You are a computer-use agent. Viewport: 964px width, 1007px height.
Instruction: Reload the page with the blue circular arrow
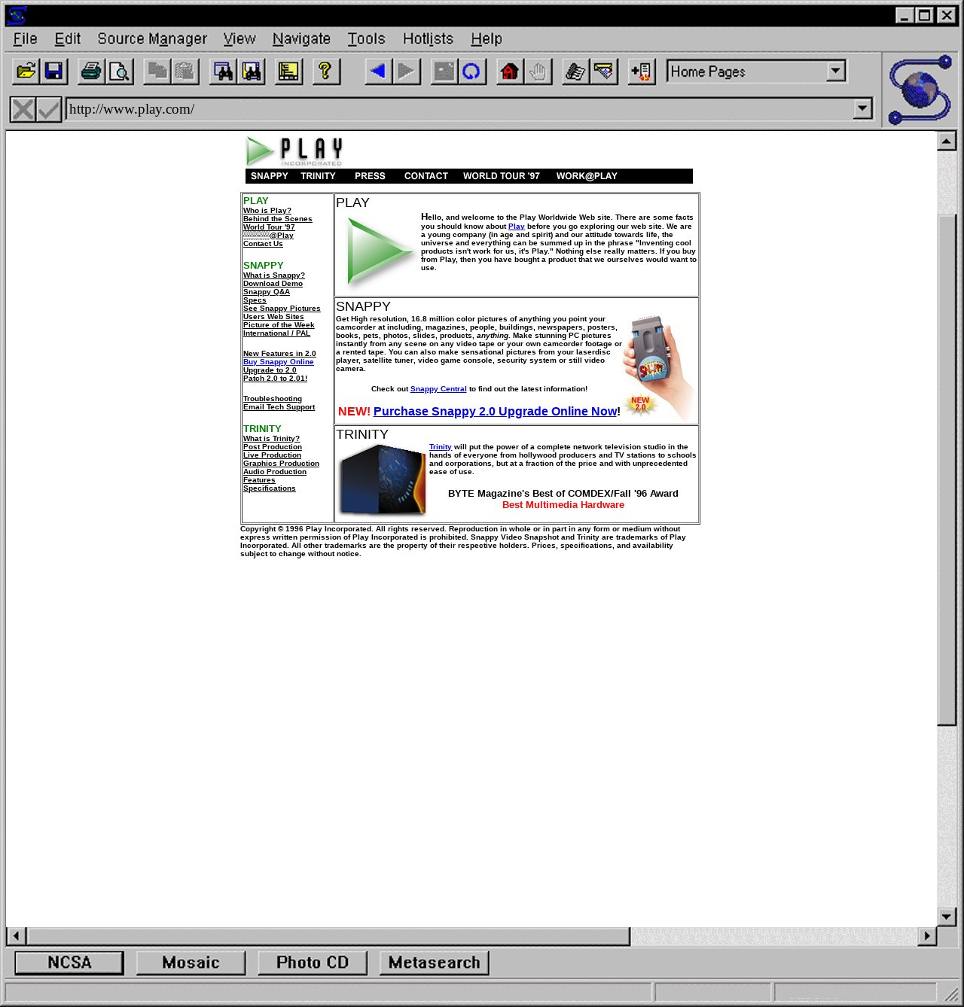[472, 71]
